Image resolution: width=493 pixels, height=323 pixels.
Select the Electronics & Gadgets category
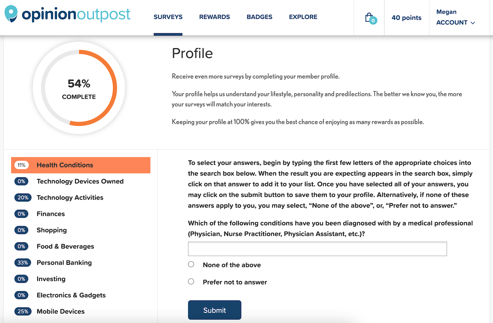pyautogui.click(x=71, y=295)
